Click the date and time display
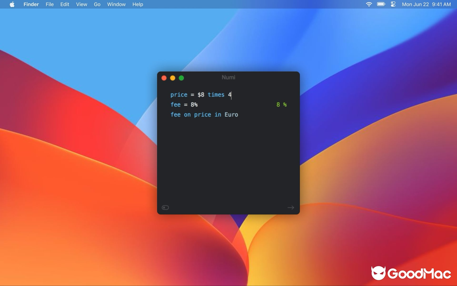This screenshot has height=286, width=457. 426,4
